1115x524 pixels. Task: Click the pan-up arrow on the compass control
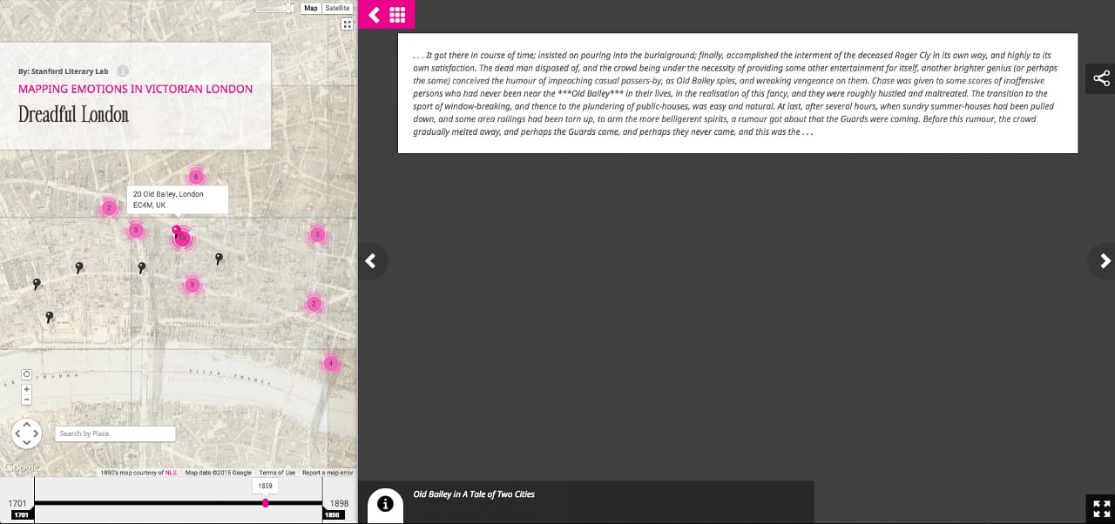(26, 424)
